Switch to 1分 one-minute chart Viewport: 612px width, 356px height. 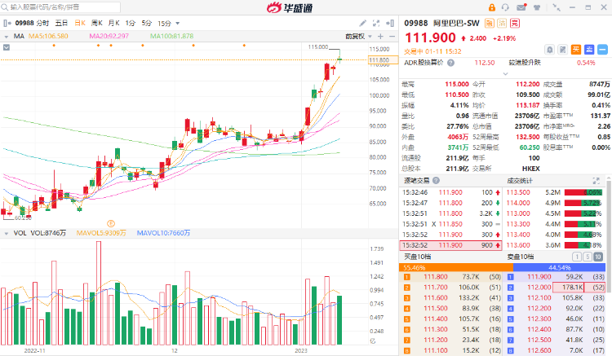coord(131,24)
